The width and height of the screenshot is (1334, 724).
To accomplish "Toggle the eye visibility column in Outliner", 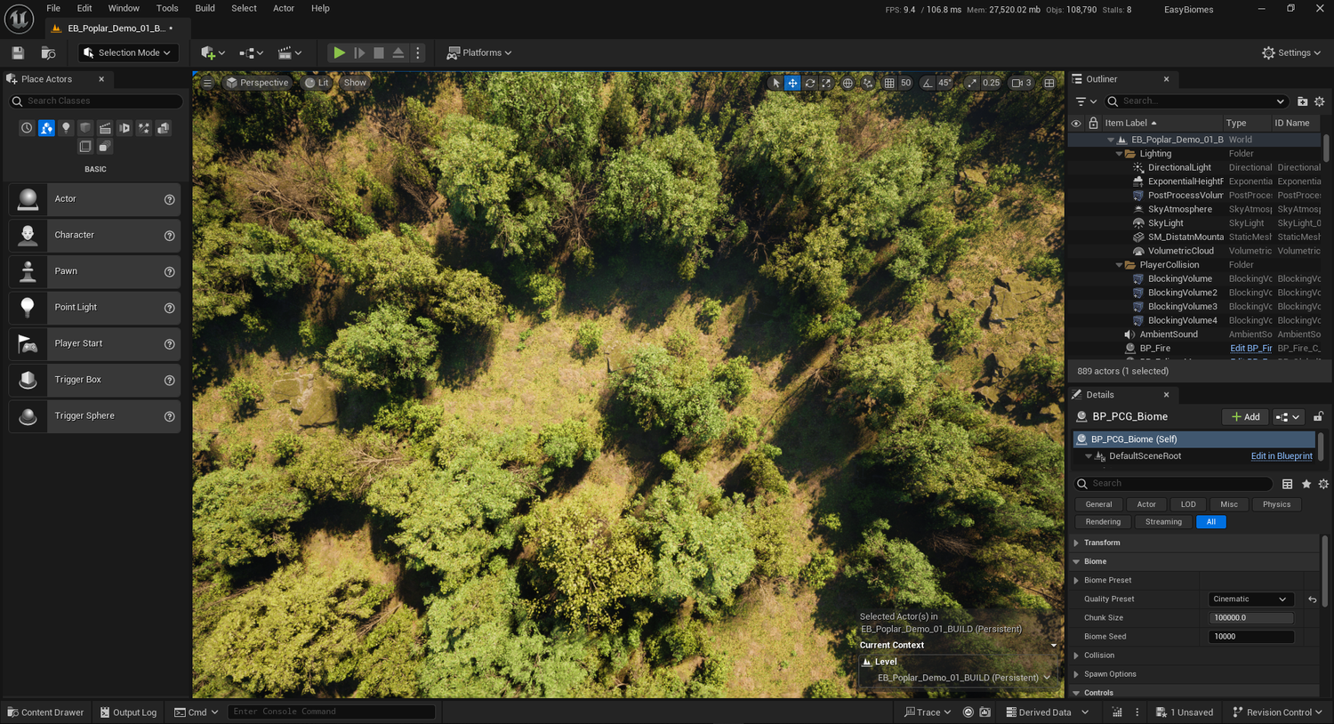I will coord(1076,123).
